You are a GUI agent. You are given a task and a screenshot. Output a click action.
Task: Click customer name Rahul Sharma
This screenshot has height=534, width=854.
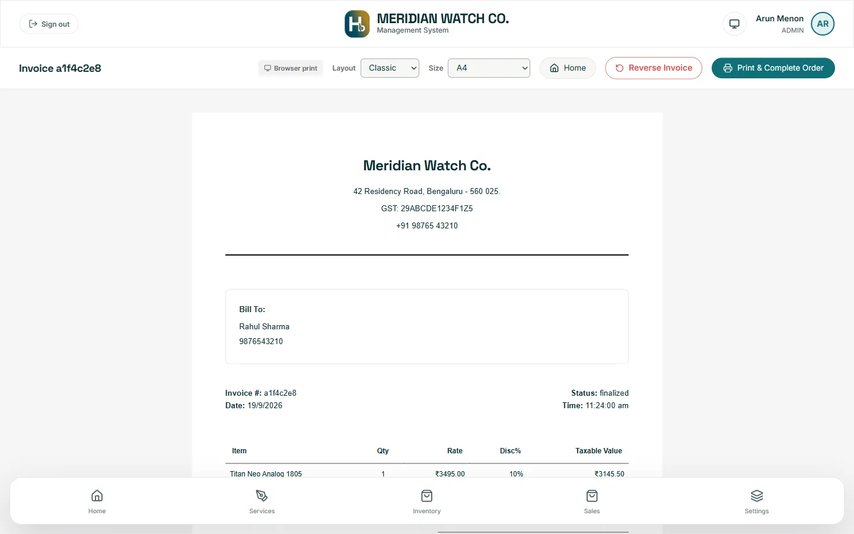(265, 326)
